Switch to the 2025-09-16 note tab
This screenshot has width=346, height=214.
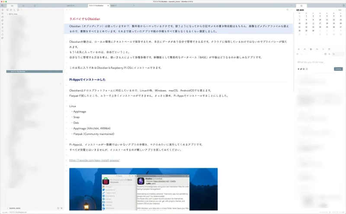point(70,6)
